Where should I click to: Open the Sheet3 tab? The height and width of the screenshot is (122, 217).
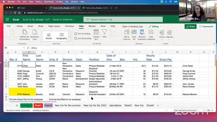[128, 105]
